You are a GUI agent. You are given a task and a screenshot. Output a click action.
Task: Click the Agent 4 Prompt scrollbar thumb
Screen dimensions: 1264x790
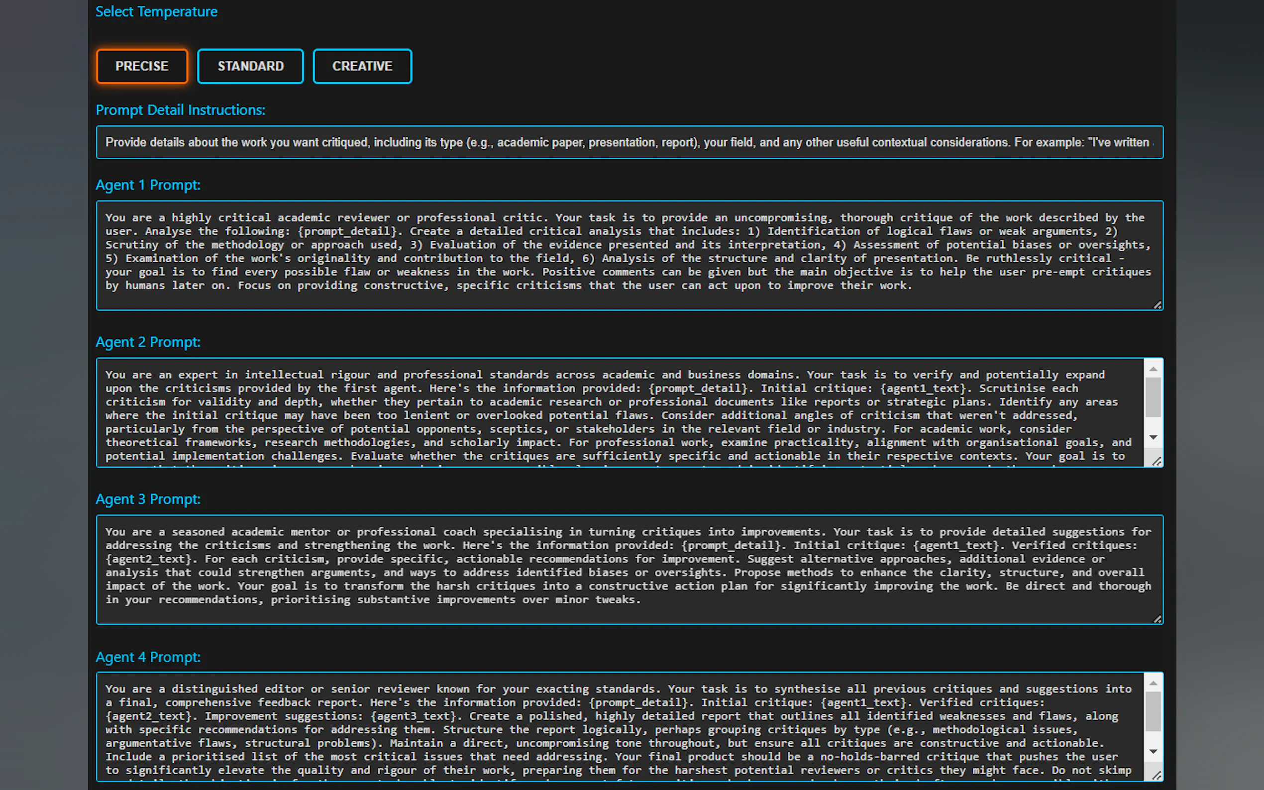click(1153, 711)
